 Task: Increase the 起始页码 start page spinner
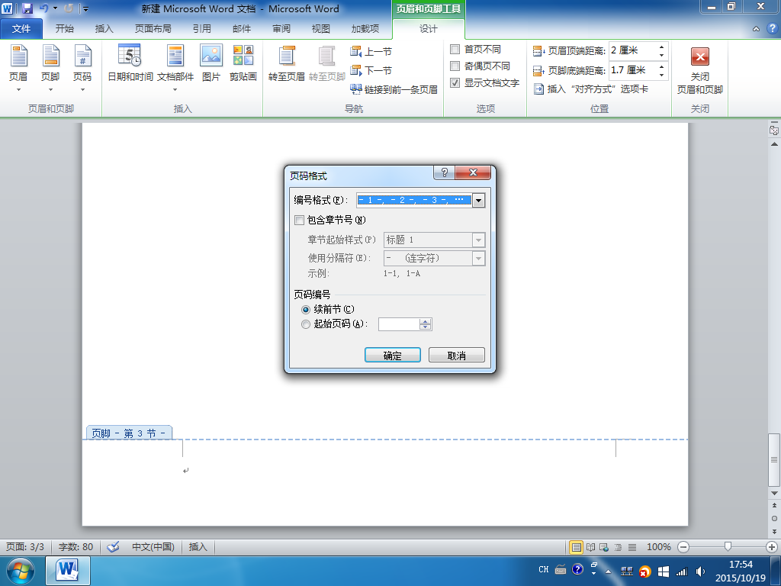pyautogui.click(x=425, y=321)
